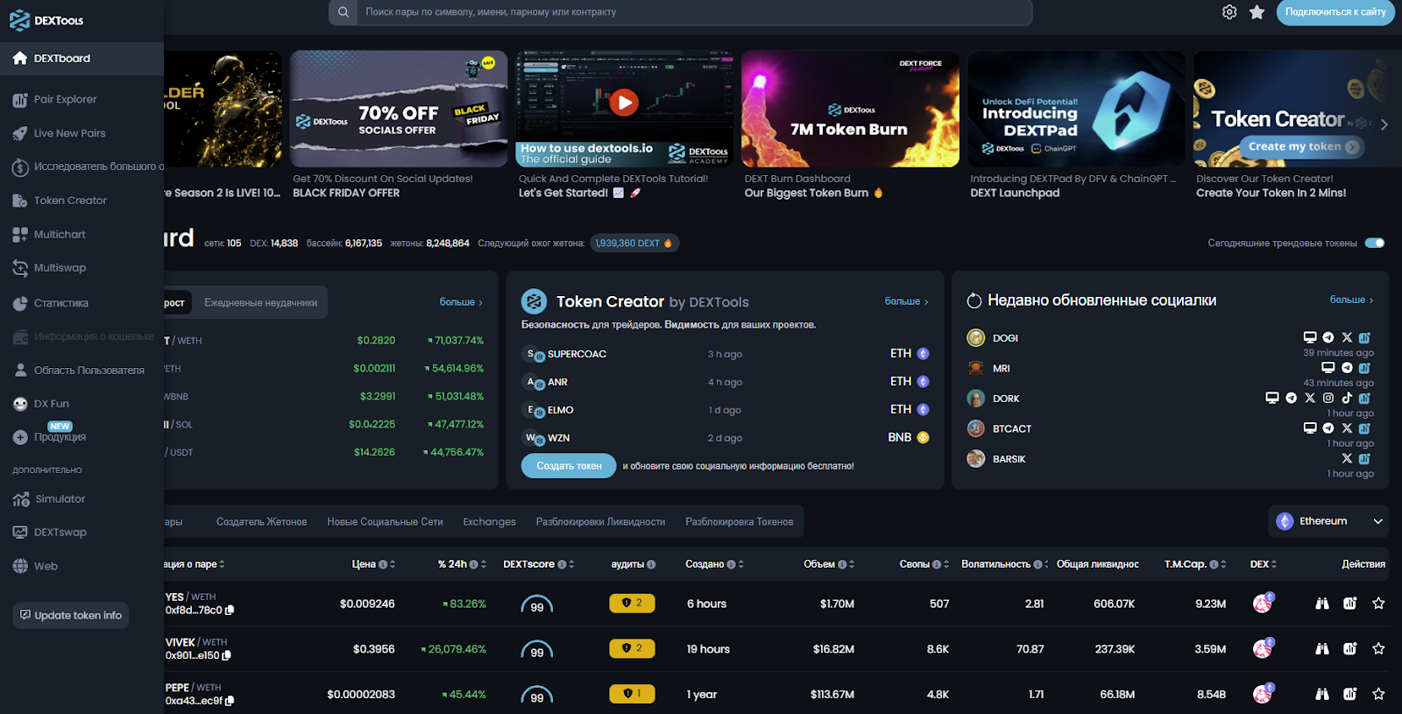The width and height of the screenshot is (1402, 714).
Task: Click the DEXTools logo in the sidebar
Action: coord(46,20)
